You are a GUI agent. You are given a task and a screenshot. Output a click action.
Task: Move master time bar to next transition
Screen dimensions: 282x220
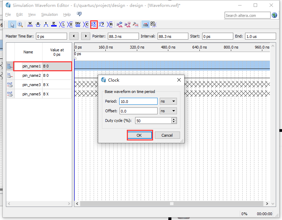click(86, 36)
